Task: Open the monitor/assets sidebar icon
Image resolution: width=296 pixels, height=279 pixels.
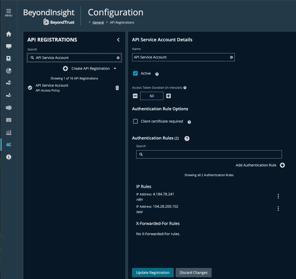Action: coord(9,46)
